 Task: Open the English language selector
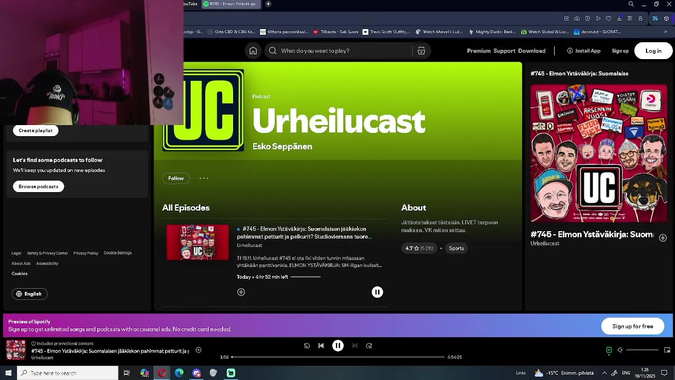30,294
